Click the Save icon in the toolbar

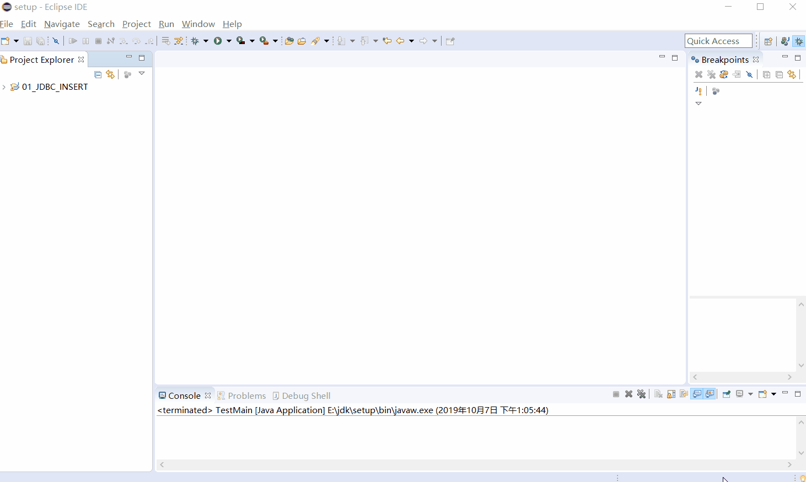tap(28, 41)
